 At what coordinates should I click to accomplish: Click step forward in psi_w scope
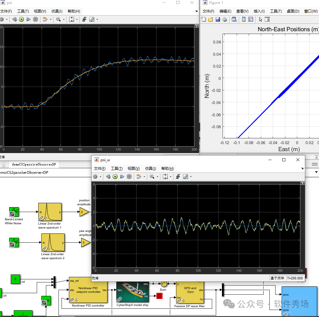coord(122,177)
